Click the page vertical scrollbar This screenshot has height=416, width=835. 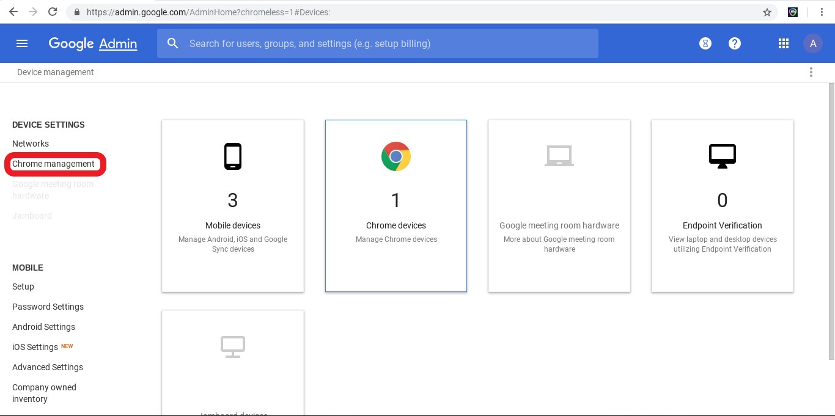coord(831,221)
